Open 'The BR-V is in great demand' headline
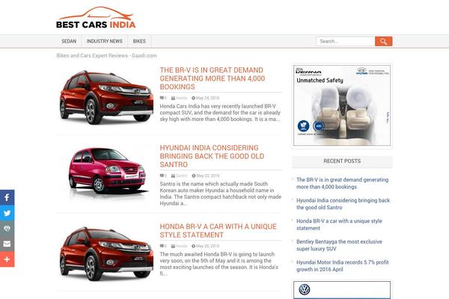 (x=213, y=78)
